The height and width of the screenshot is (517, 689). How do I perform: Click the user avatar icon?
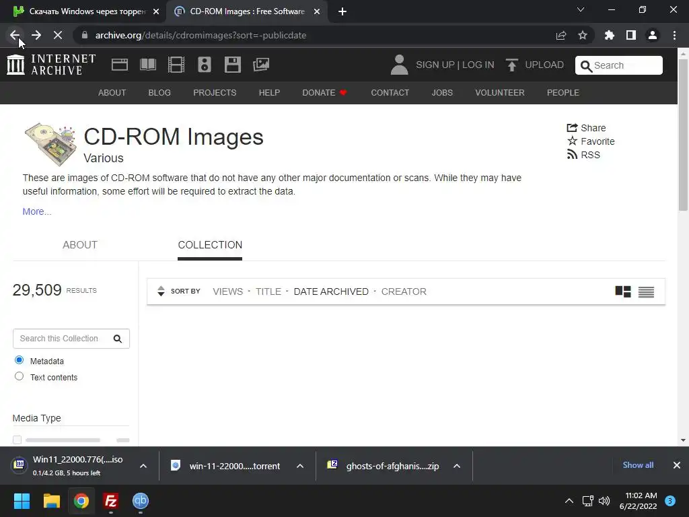pos(400,65)
